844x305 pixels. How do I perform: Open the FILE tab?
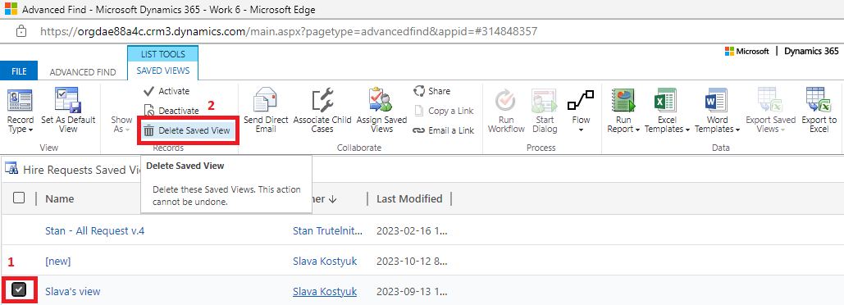(19, 71)
